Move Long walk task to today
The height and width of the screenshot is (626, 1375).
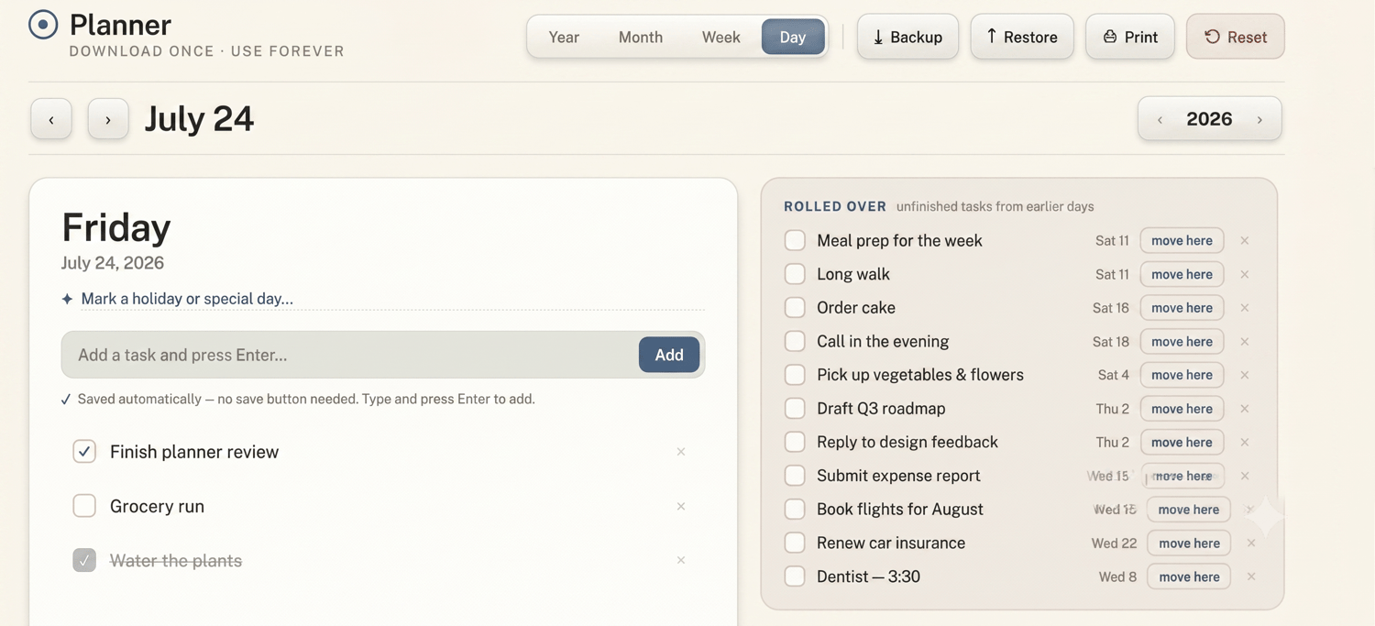point(1182,274)
